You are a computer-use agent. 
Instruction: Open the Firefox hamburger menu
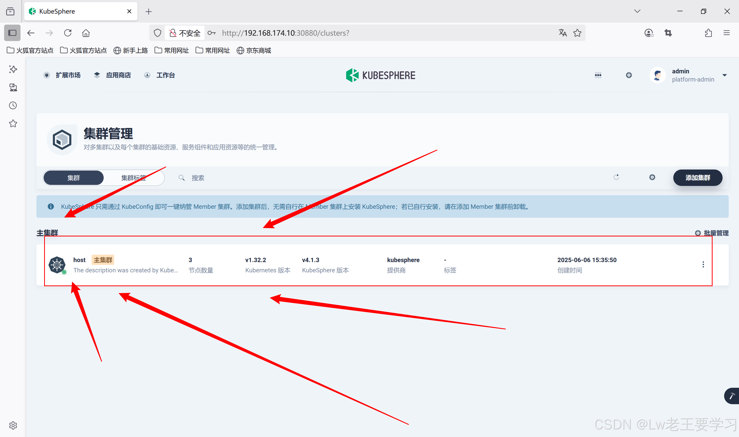pyautogui.click(x=727, y=33)
